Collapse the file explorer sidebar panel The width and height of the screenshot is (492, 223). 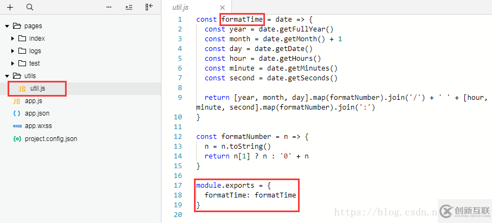[x=149, y=7]
